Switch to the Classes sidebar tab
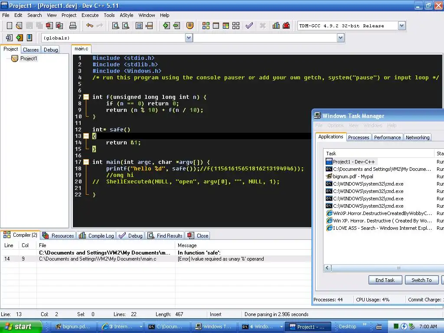Viewport: 444px width, 333px height. pyautogui.click(x=31, y=49)
